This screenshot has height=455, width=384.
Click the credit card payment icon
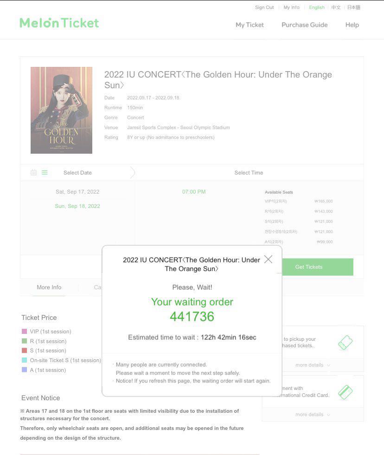coord(345,392)
